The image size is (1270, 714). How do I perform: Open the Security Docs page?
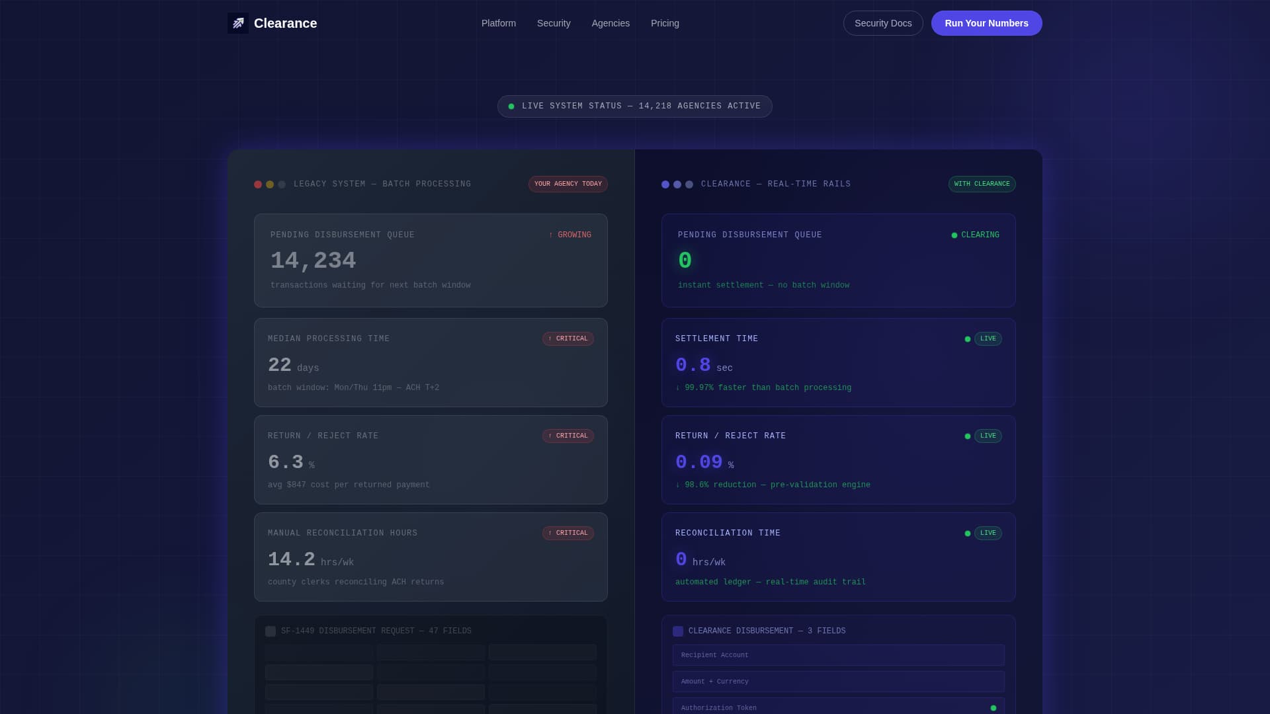pyautogui.click(x=883, y=23)
